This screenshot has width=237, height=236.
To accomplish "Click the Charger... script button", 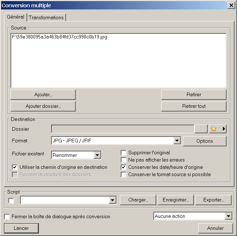I will click(138, 200).
